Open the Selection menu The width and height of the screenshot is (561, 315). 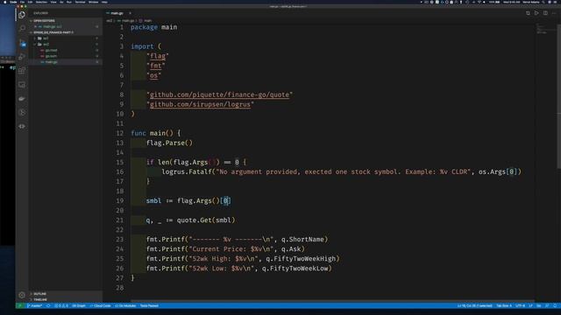pos(41,2)
